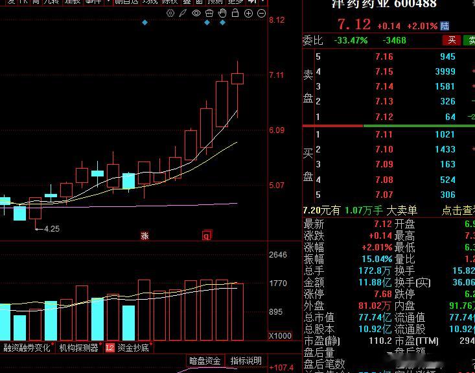Click the L2 badge icon
The height and width of the screenshot is (373, 475).
110,348
